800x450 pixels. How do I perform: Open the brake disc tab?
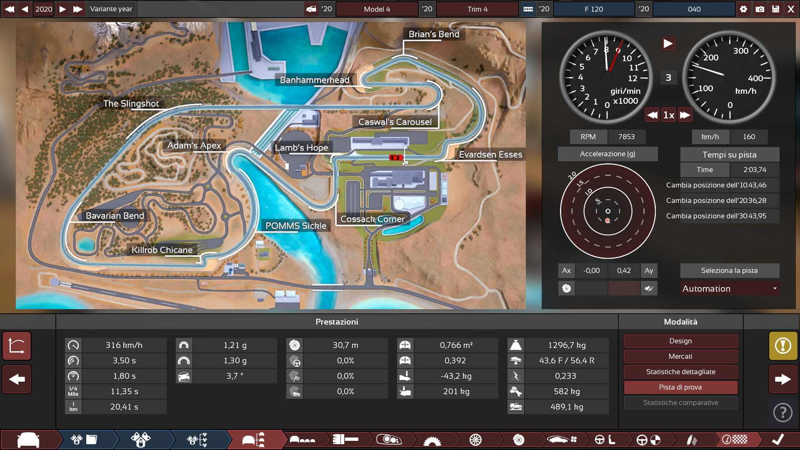[x=519, y=440]
